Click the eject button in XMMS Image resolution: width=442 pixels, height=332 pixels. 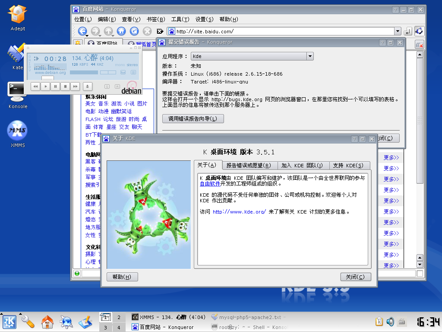click(x=87, y=86)
